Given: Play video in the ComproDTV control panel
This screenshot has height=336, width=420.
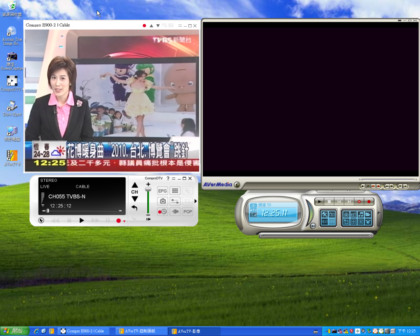Looking at the screenshot, I should (x=82, y=221).
